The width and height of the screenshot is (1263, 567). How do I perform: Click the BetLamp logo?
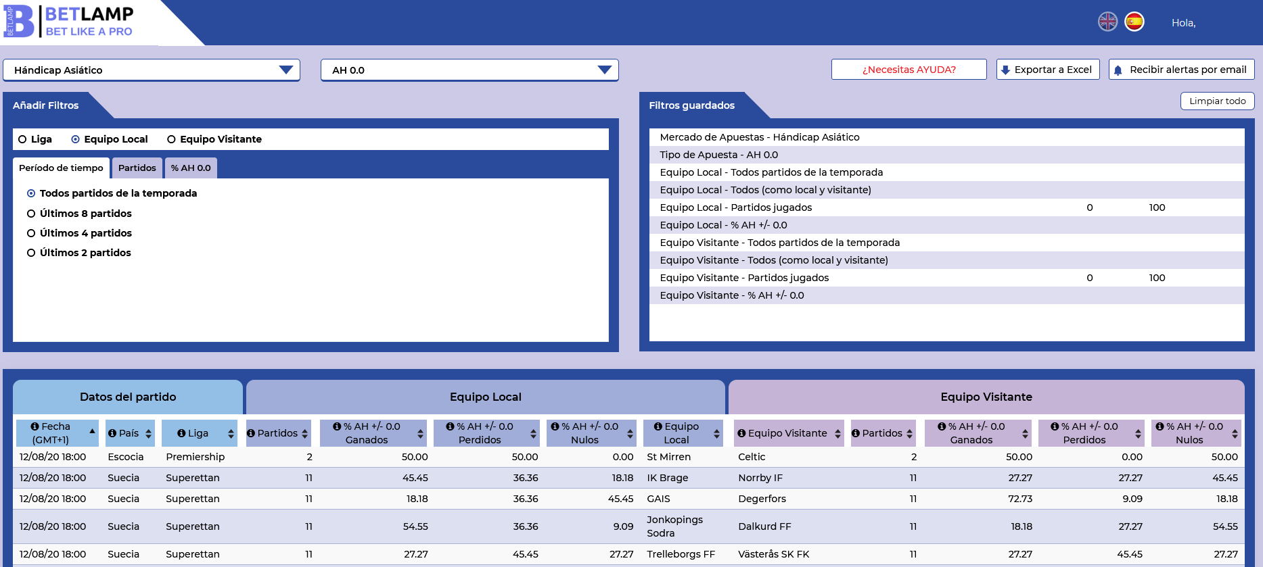[68, 21]
